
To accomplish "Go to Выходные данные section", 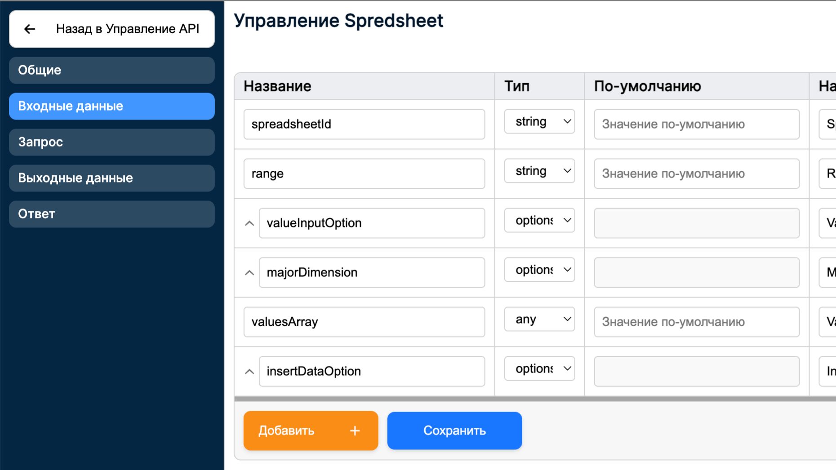I will [x=111, y=178].
